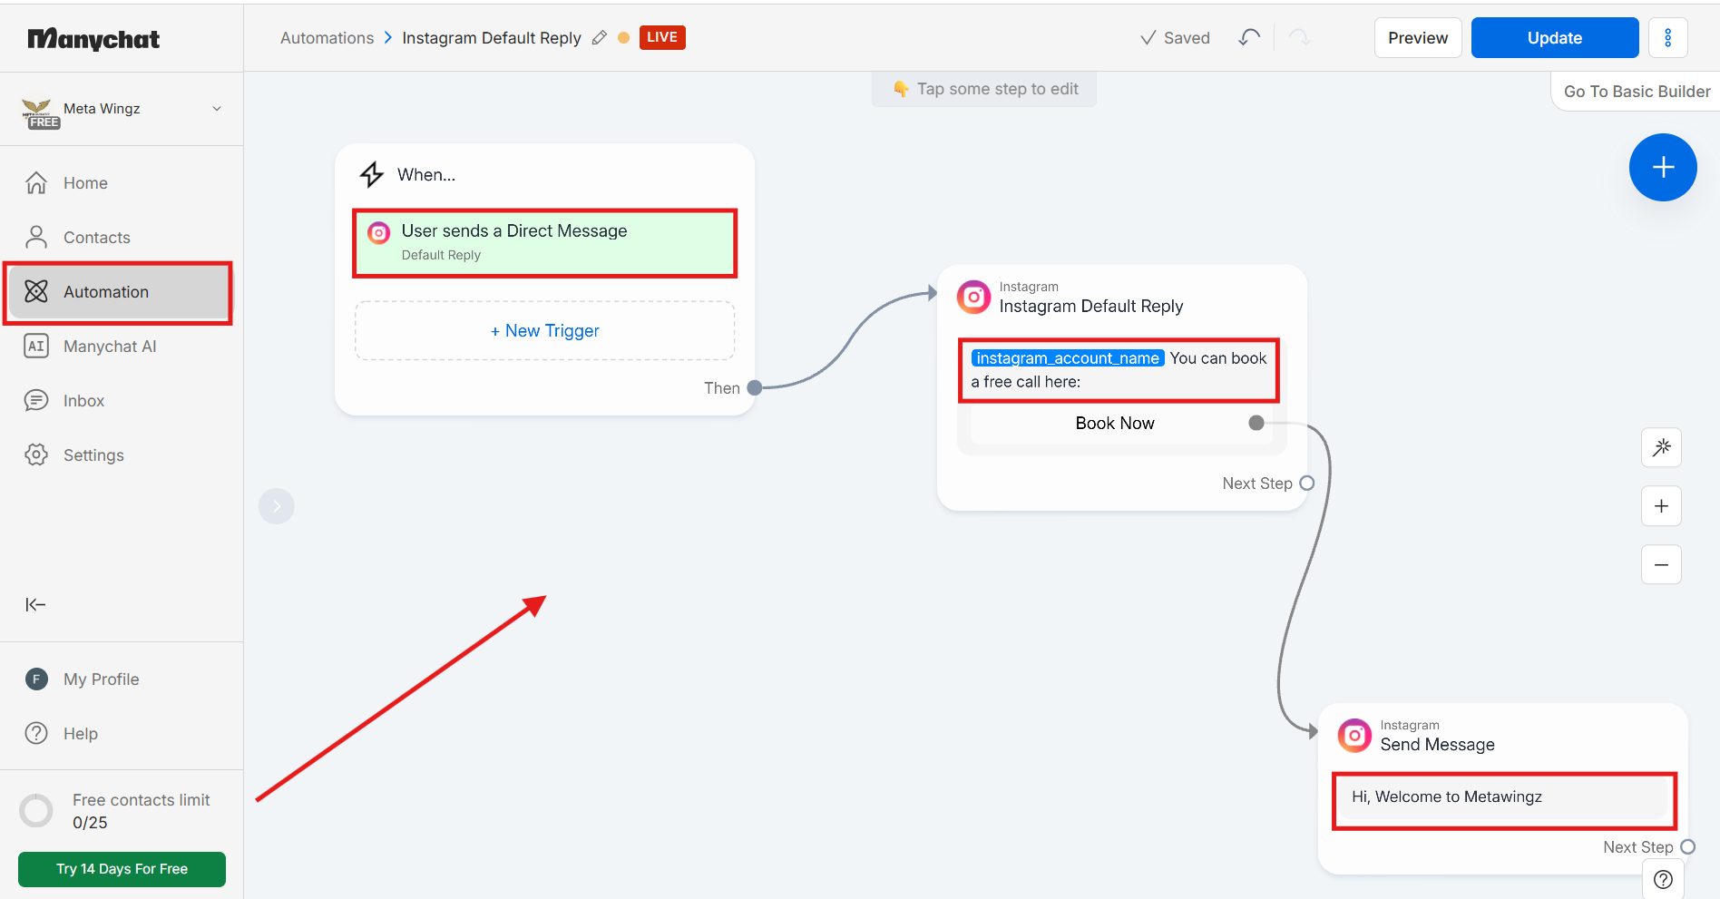
Task: Open the Help question mark icon
Action: coord(36,733)
